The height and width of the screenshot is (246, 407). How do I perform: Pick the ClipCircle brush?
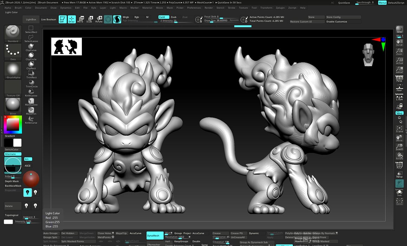[31, 57]
